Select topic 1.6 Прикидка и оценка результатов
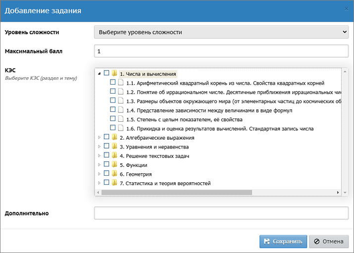 tap(220, 129)
